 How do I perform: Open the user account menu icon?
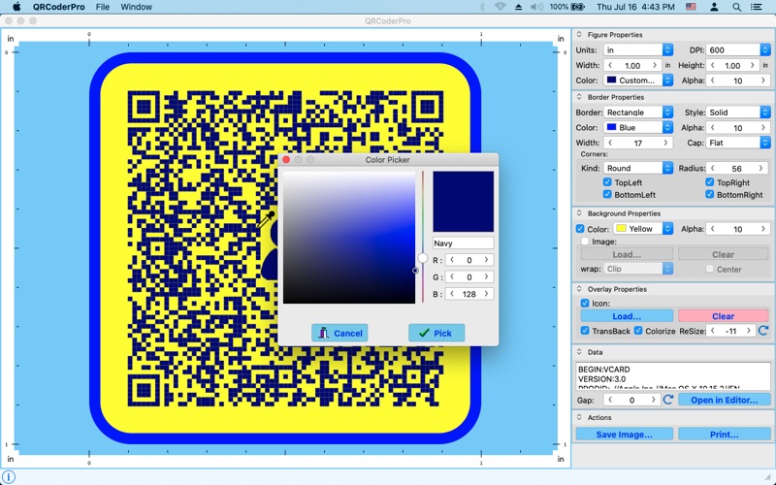point(714,7)
